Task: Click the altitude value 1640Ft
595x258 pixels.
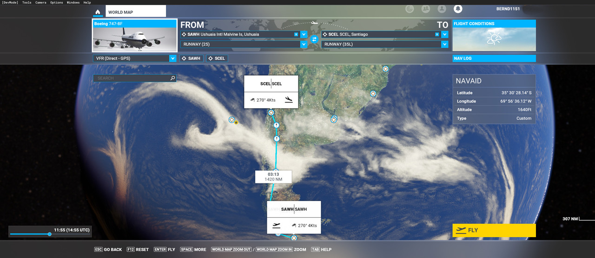Action: point(524,110)
